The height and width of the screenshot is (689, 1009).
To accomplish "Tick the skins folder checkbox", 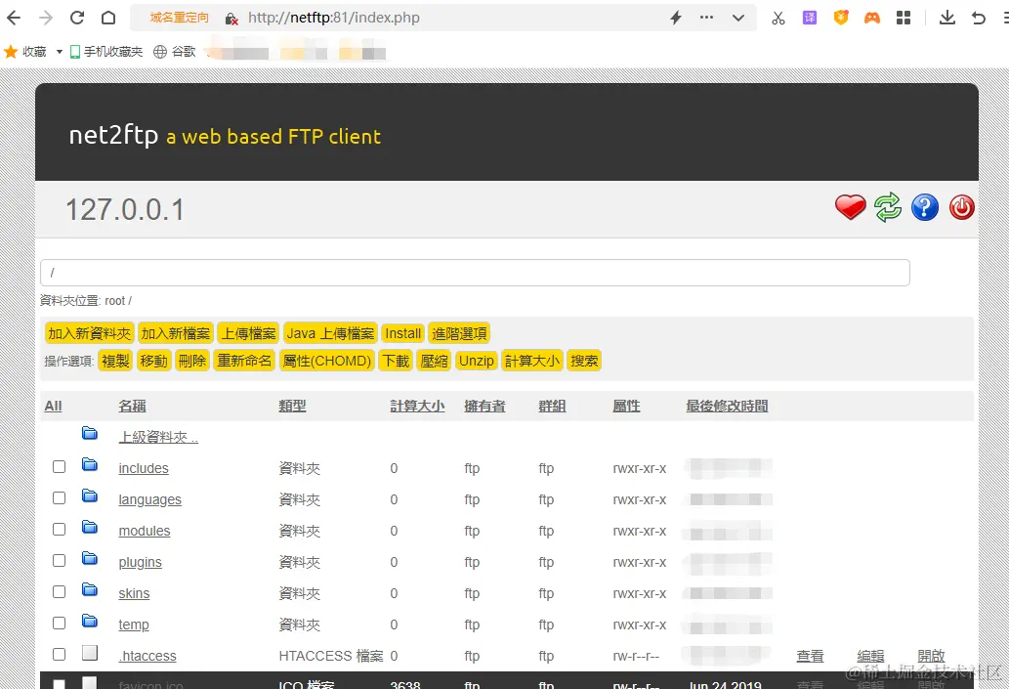I will (60, 592).
